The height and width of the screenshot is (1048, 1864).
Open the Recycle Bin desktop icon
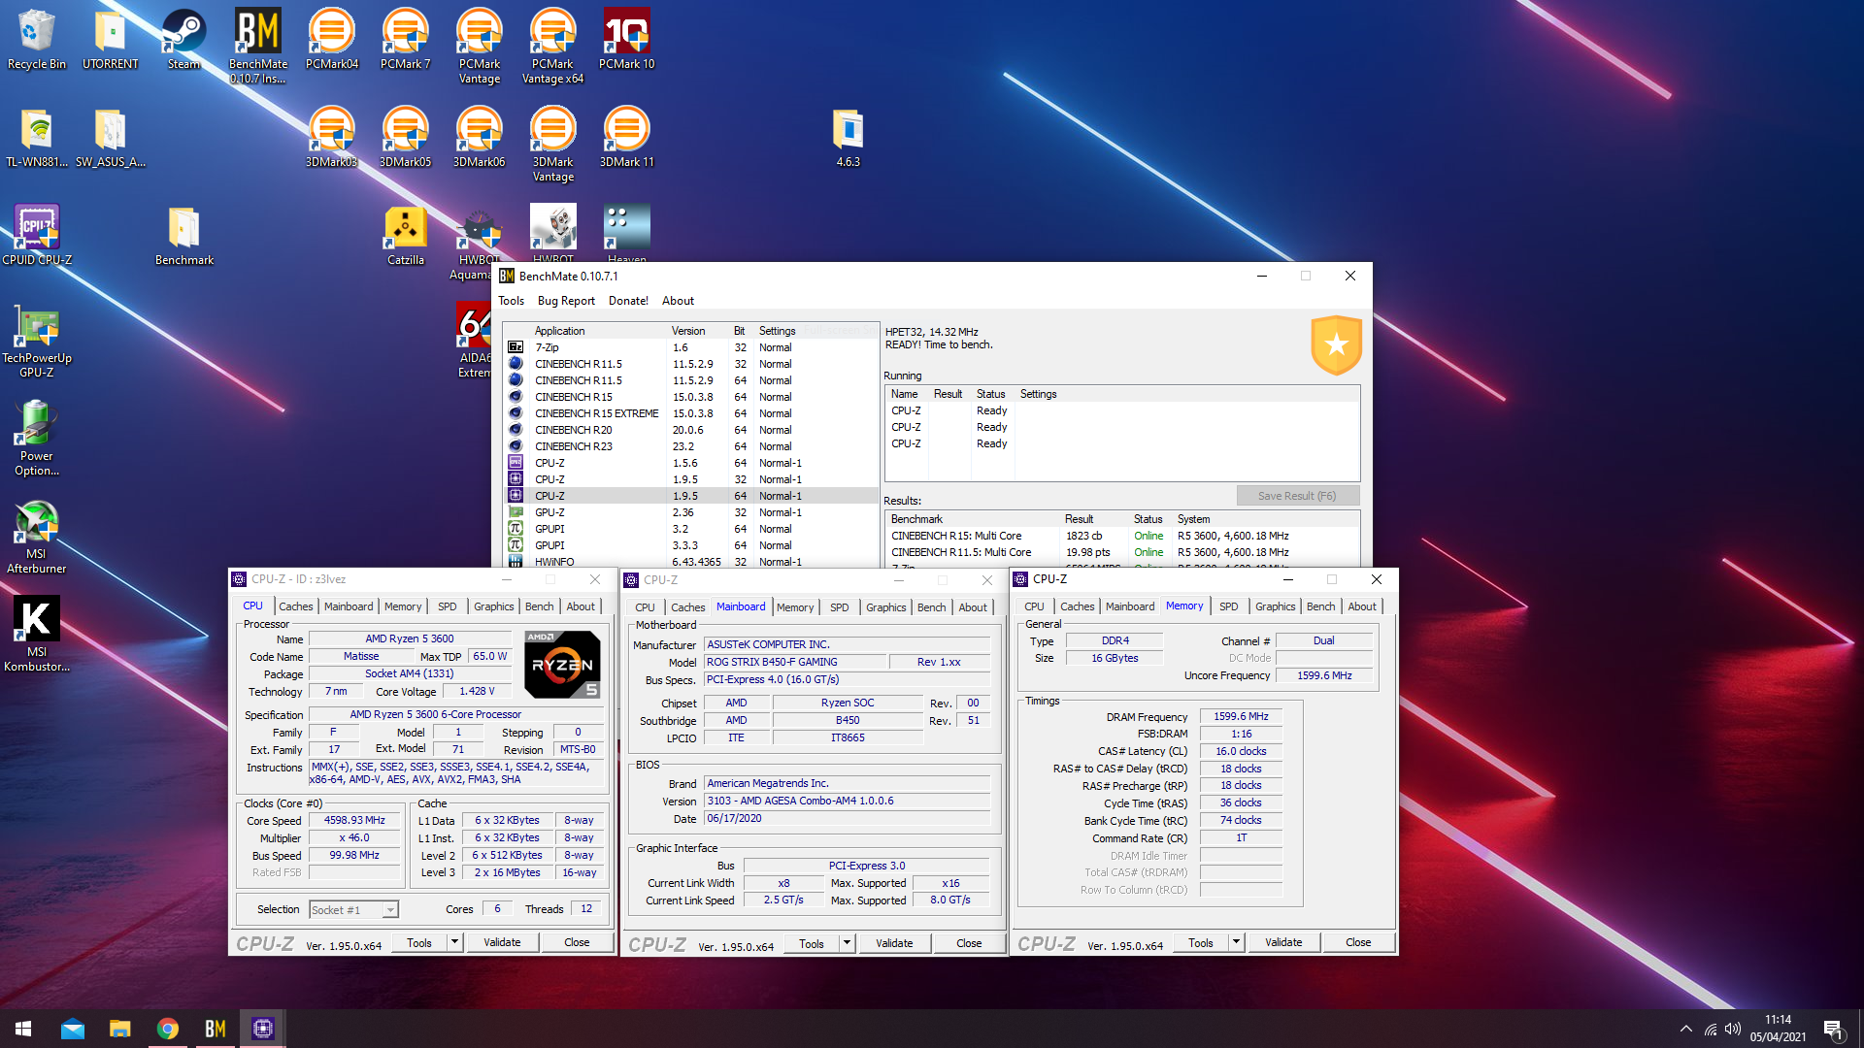point(37,39)
